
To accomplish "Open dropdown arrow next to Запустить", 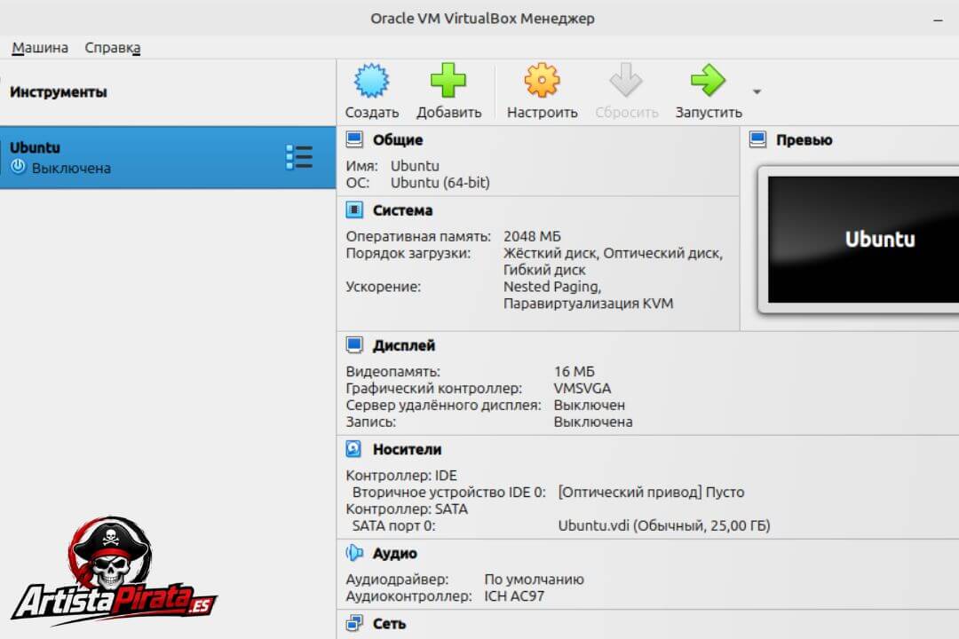I will pos(757,91).
